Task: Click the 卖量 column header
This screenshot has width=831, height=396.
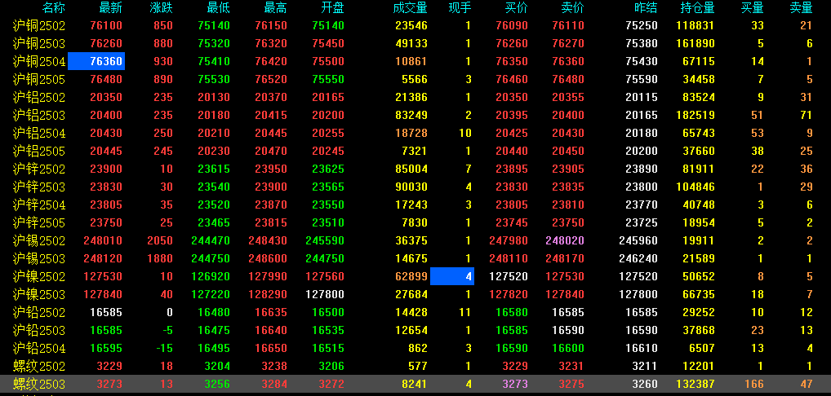Action: coord(801,7)
